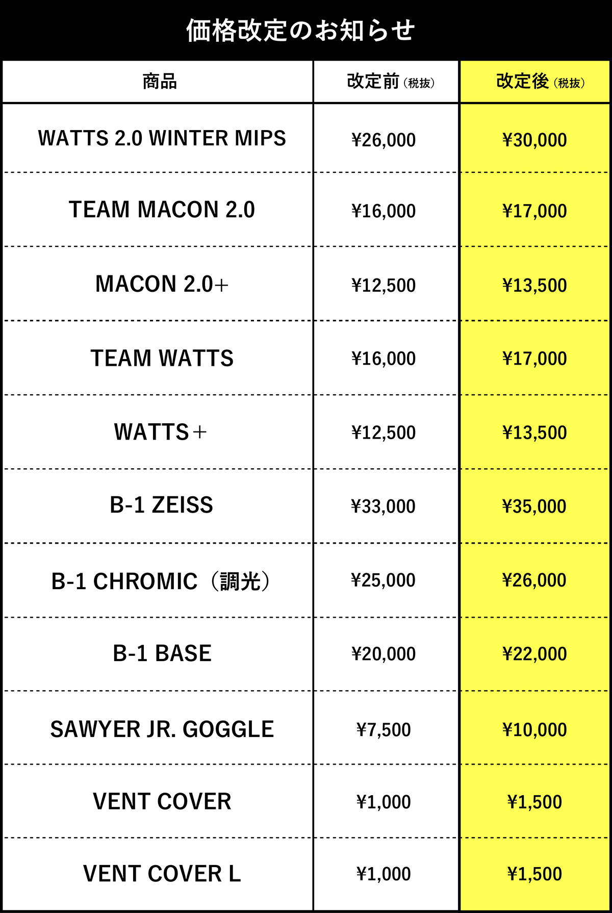
Task: Select B-1 BASE product name
Action: [162, 653]
